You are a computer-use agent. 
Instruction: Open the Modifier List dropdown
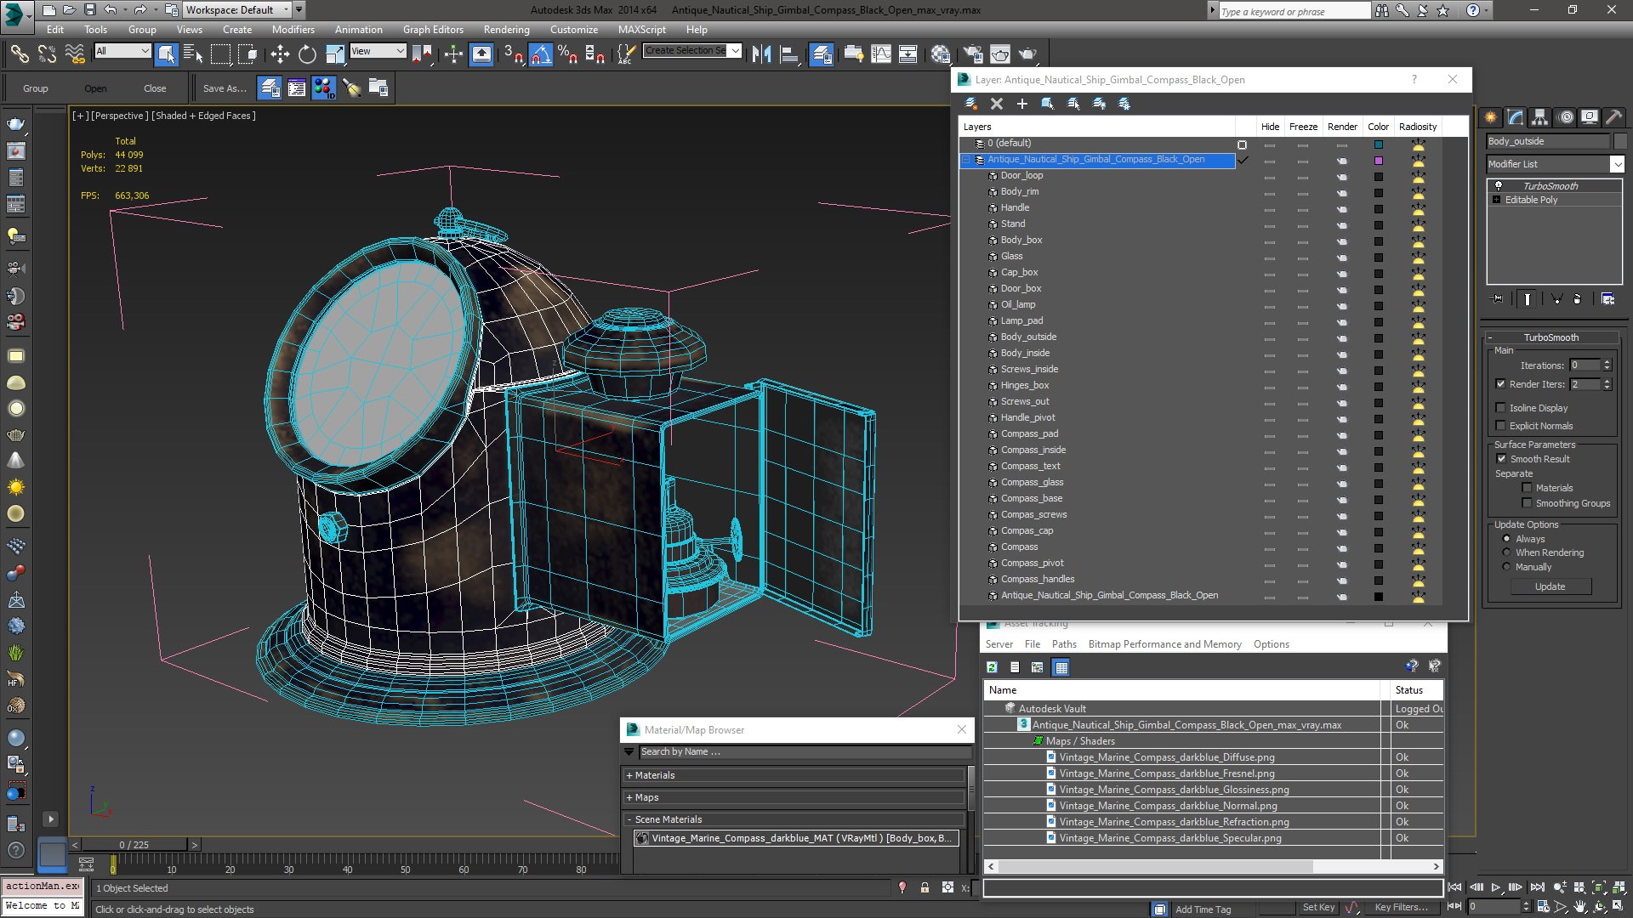[x=1555, y=164]
